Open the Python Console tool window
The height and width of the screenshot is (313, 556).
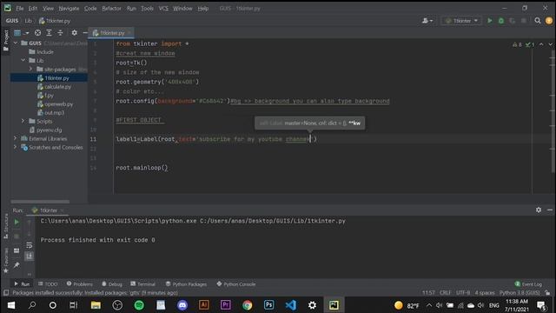click(x=236, y=284)
